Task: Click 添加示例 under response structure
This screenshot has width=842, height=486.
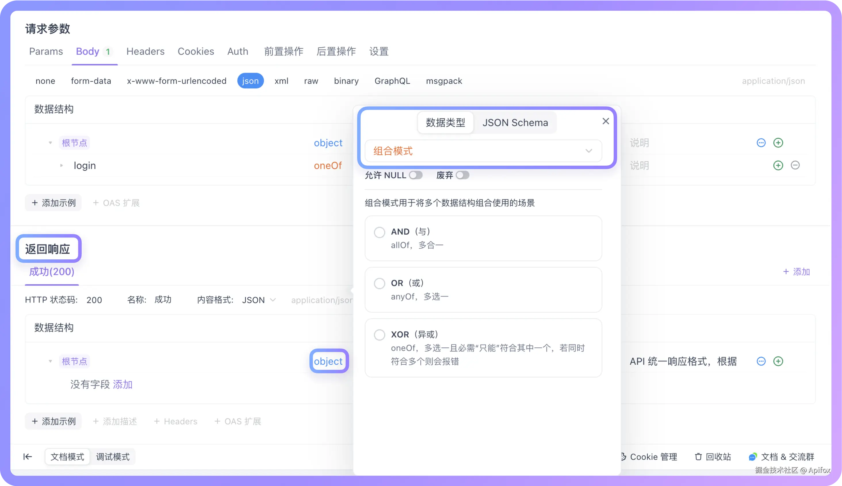Action: 53,421
